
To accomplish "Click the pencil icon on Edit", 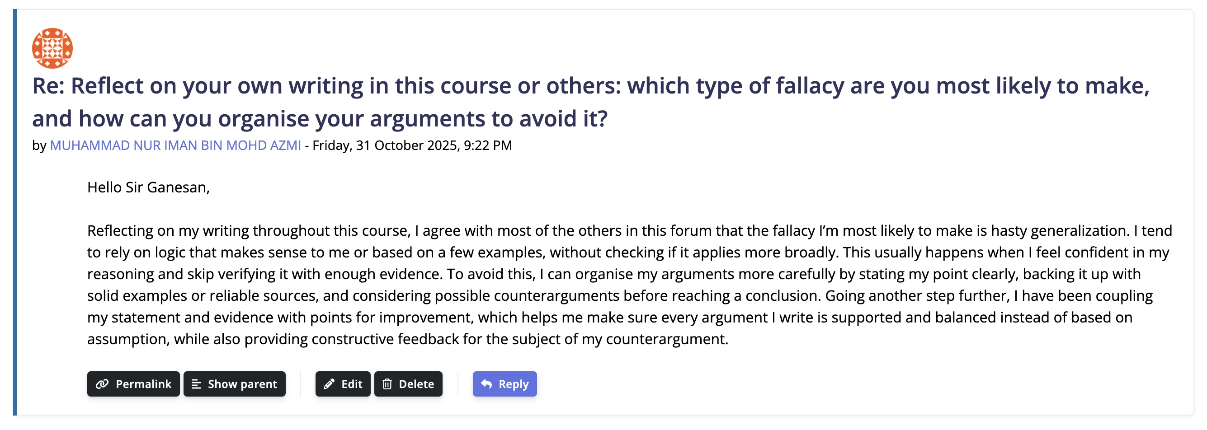I will tap(329, 384).
